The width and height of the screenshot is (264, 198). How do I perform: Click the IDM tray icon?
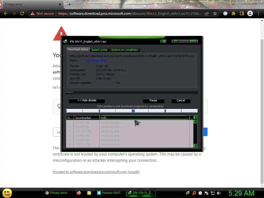point(188,193)
